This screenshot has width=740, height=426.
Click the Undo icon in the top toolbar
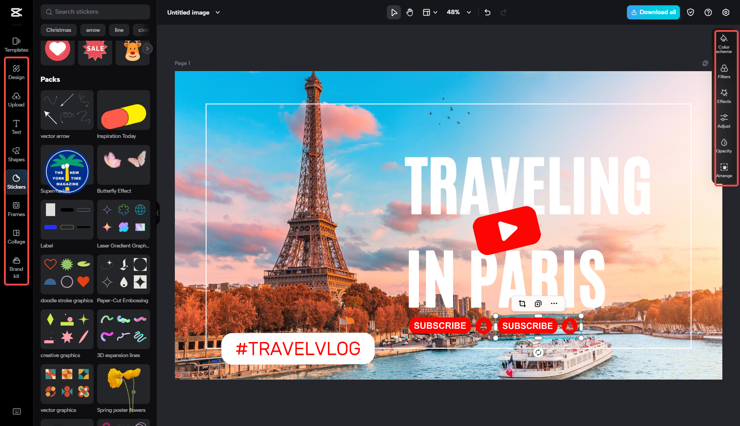[x=487, y=12]
